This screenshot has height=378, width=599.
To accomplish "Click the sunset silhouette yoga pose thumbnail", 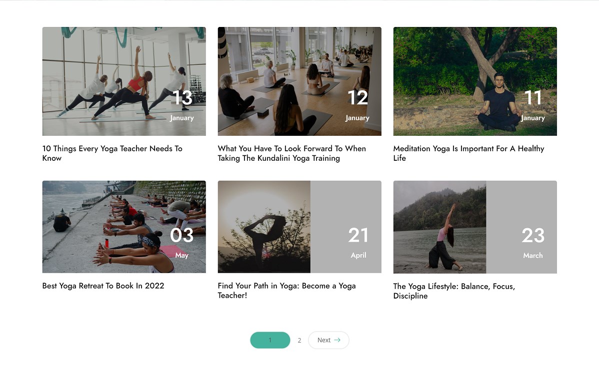I will (x=263, y=227).
